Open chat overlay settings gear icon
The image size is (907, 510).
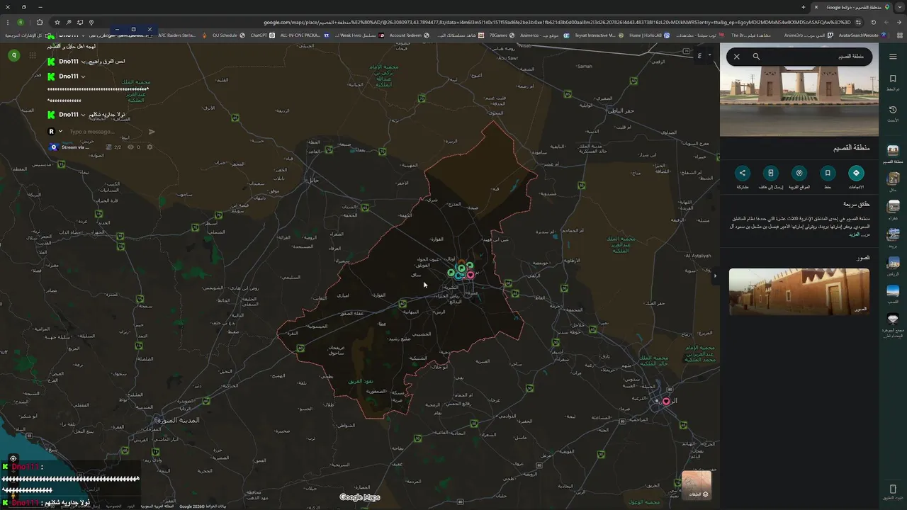[150, 147]
